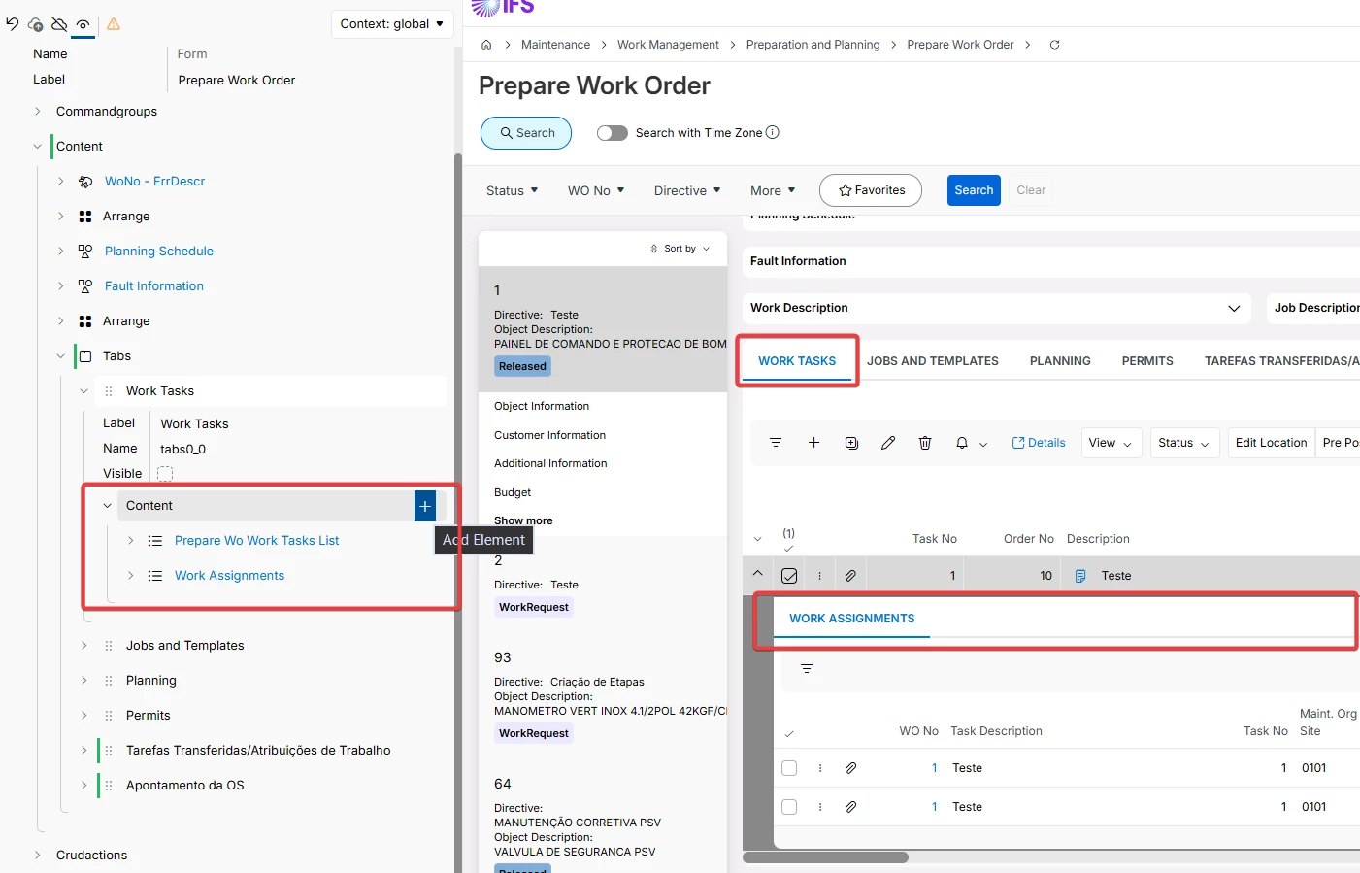This screenshot has height=873, width=1360.
Task: Click the crossed-out cloud icon
Action: tap(59, 24)
